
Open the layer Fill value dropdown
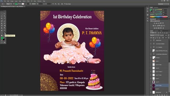pyautogui.click(x=169, y=38)
